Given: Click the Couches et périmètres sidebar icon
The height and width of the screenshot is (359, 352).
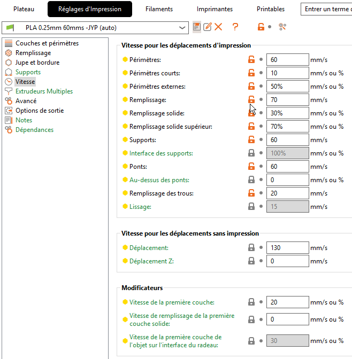Looking at the screenshot, I should 9,43.
